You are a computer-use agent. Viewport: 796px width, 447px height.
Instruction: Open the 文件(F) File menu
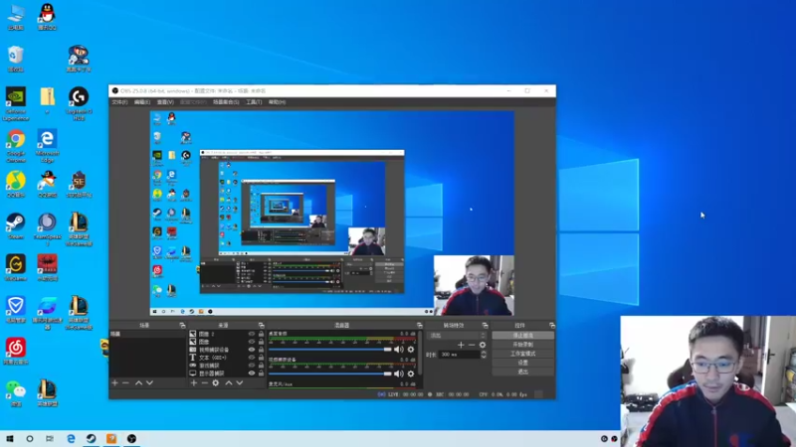119,102
